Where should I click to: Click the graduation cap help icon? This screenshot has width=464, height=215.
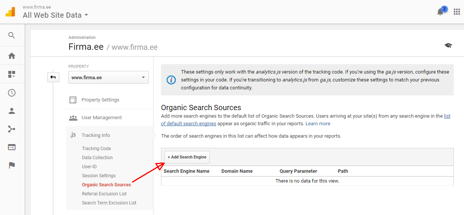coord(448,46)
